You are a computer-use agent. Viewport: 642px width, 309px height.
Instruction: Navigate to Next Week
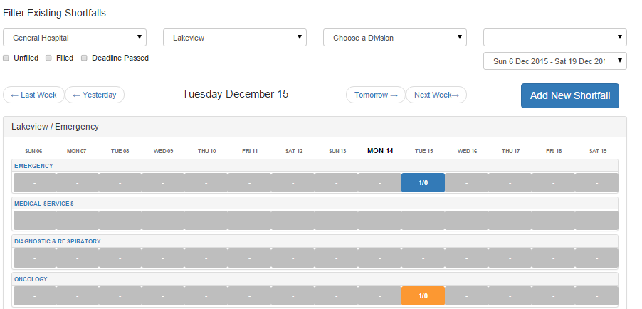436,95
